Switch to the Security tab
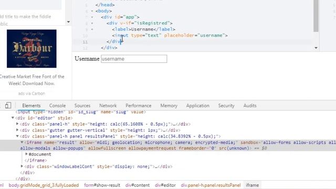 (226, 106)
